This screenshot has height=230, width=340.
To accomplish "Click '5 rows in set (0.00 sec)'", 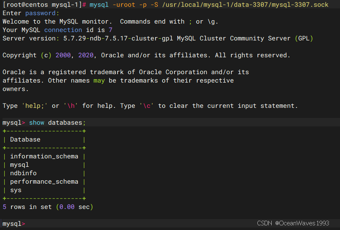I will click(x=48, y=207).
